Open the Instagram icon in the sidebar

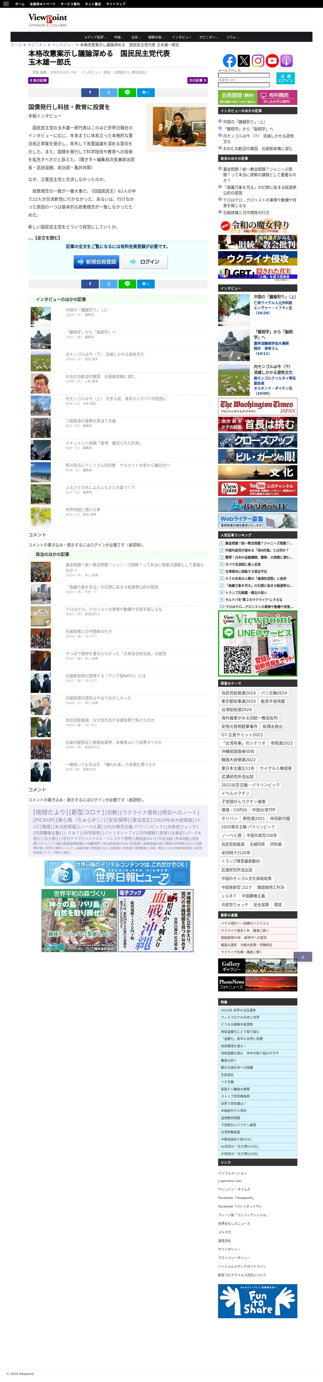[258, 61]
